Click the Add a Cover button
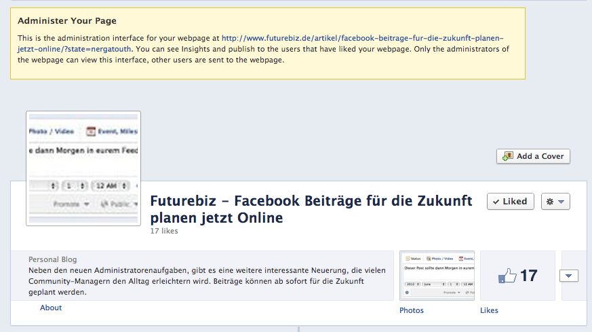592x332 pixels. [x=533, y=156]
